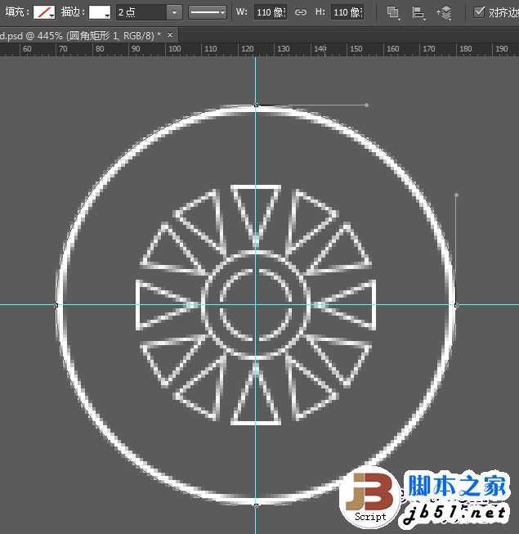Screen dimensions: 519x534
Task: Open the path operations icon
Action: [x=393, y=12]
